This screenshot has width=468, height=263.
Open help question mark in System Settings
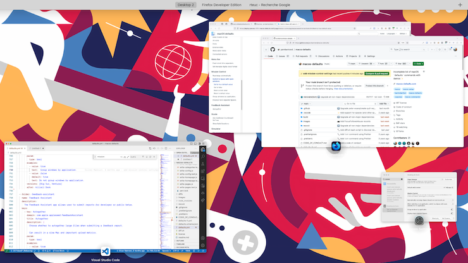pyautogui.click(x=453, y=218)
